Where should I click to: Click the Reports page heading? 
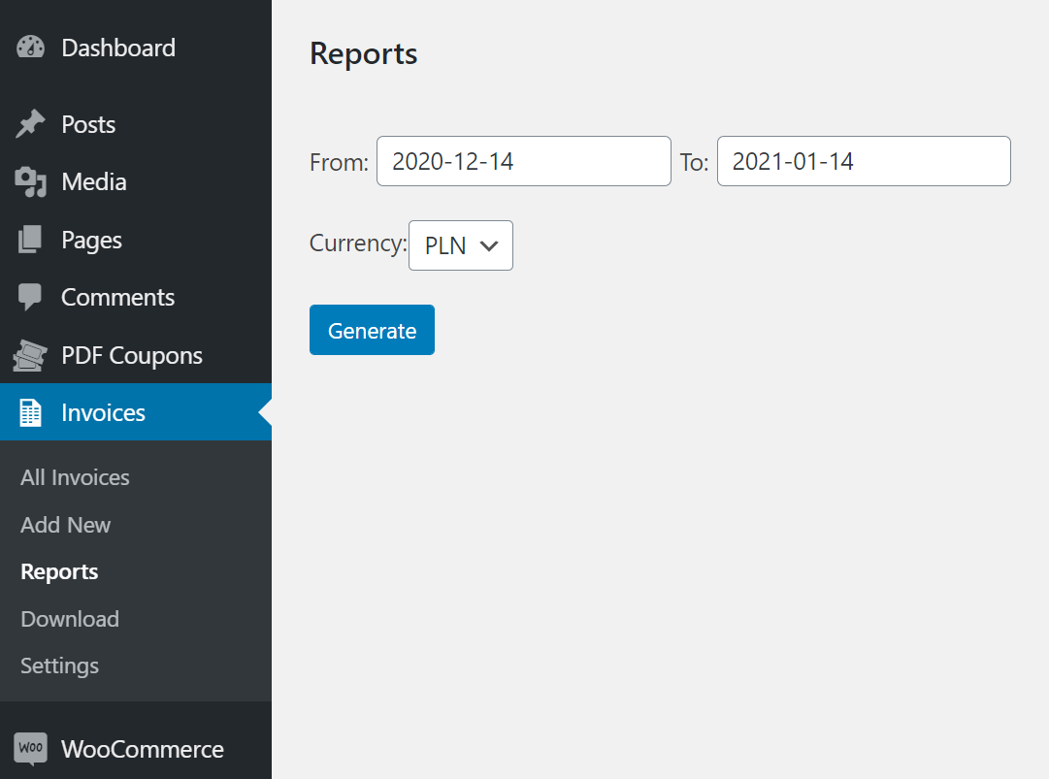(x=363, y=54)
